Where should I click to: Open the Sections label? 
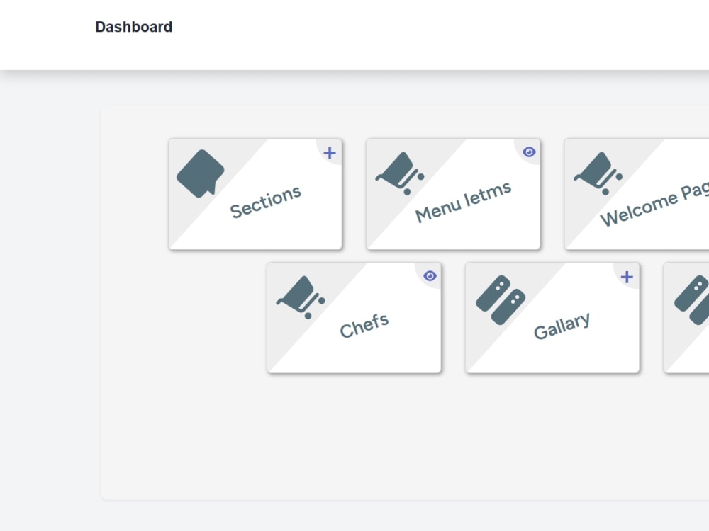[x=265, y=202]
